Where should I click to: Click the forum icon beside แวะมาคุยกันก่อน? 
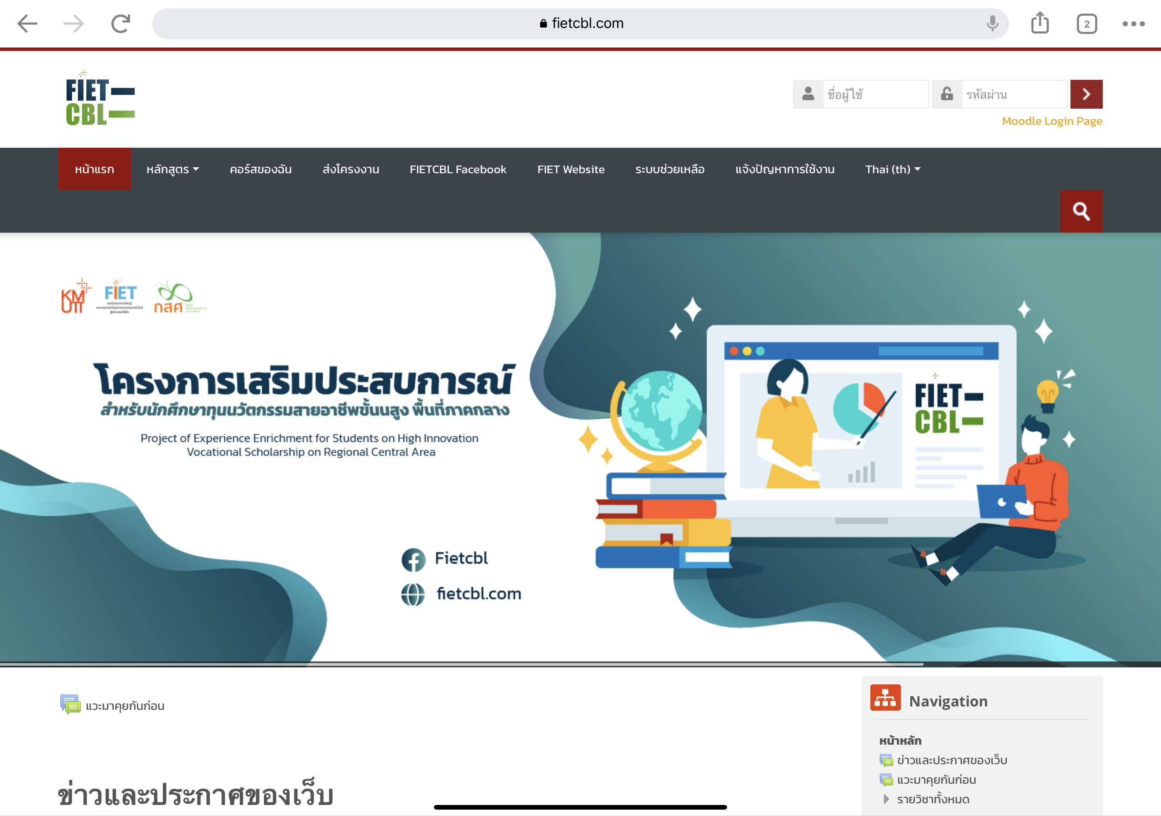point(70,704)
